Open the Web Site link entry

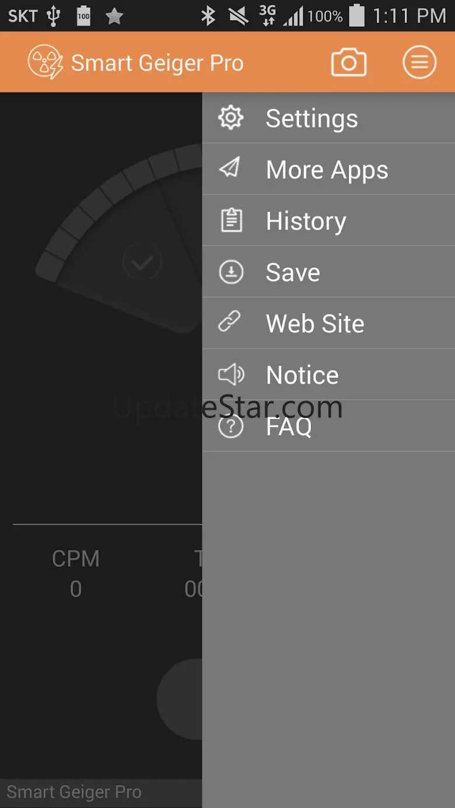point(315,324)
